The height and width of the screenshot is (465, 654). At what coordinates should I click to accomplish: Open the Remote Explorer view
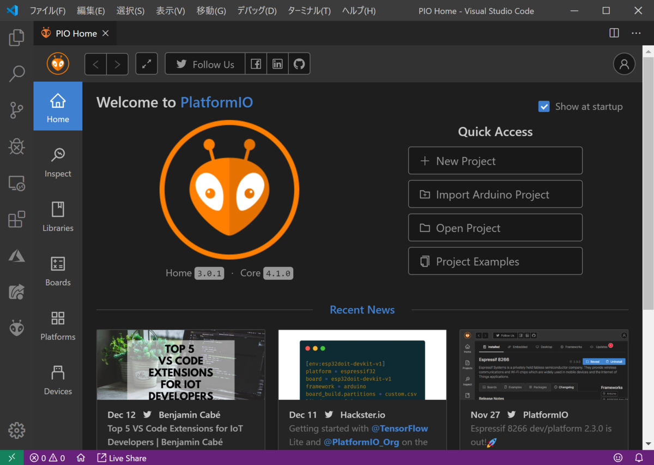17,183
